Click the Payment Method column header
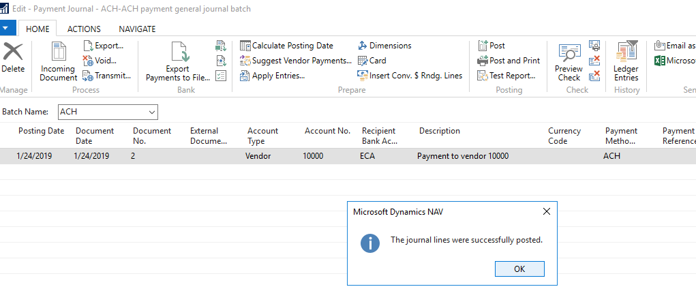The image size is (696, 289). pos(622,136)
